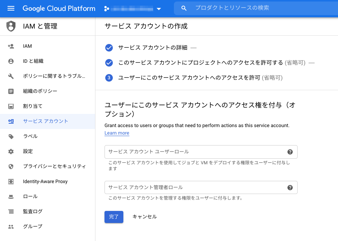
Task: Click the ロール hat icon
Action: click(11, 197)
